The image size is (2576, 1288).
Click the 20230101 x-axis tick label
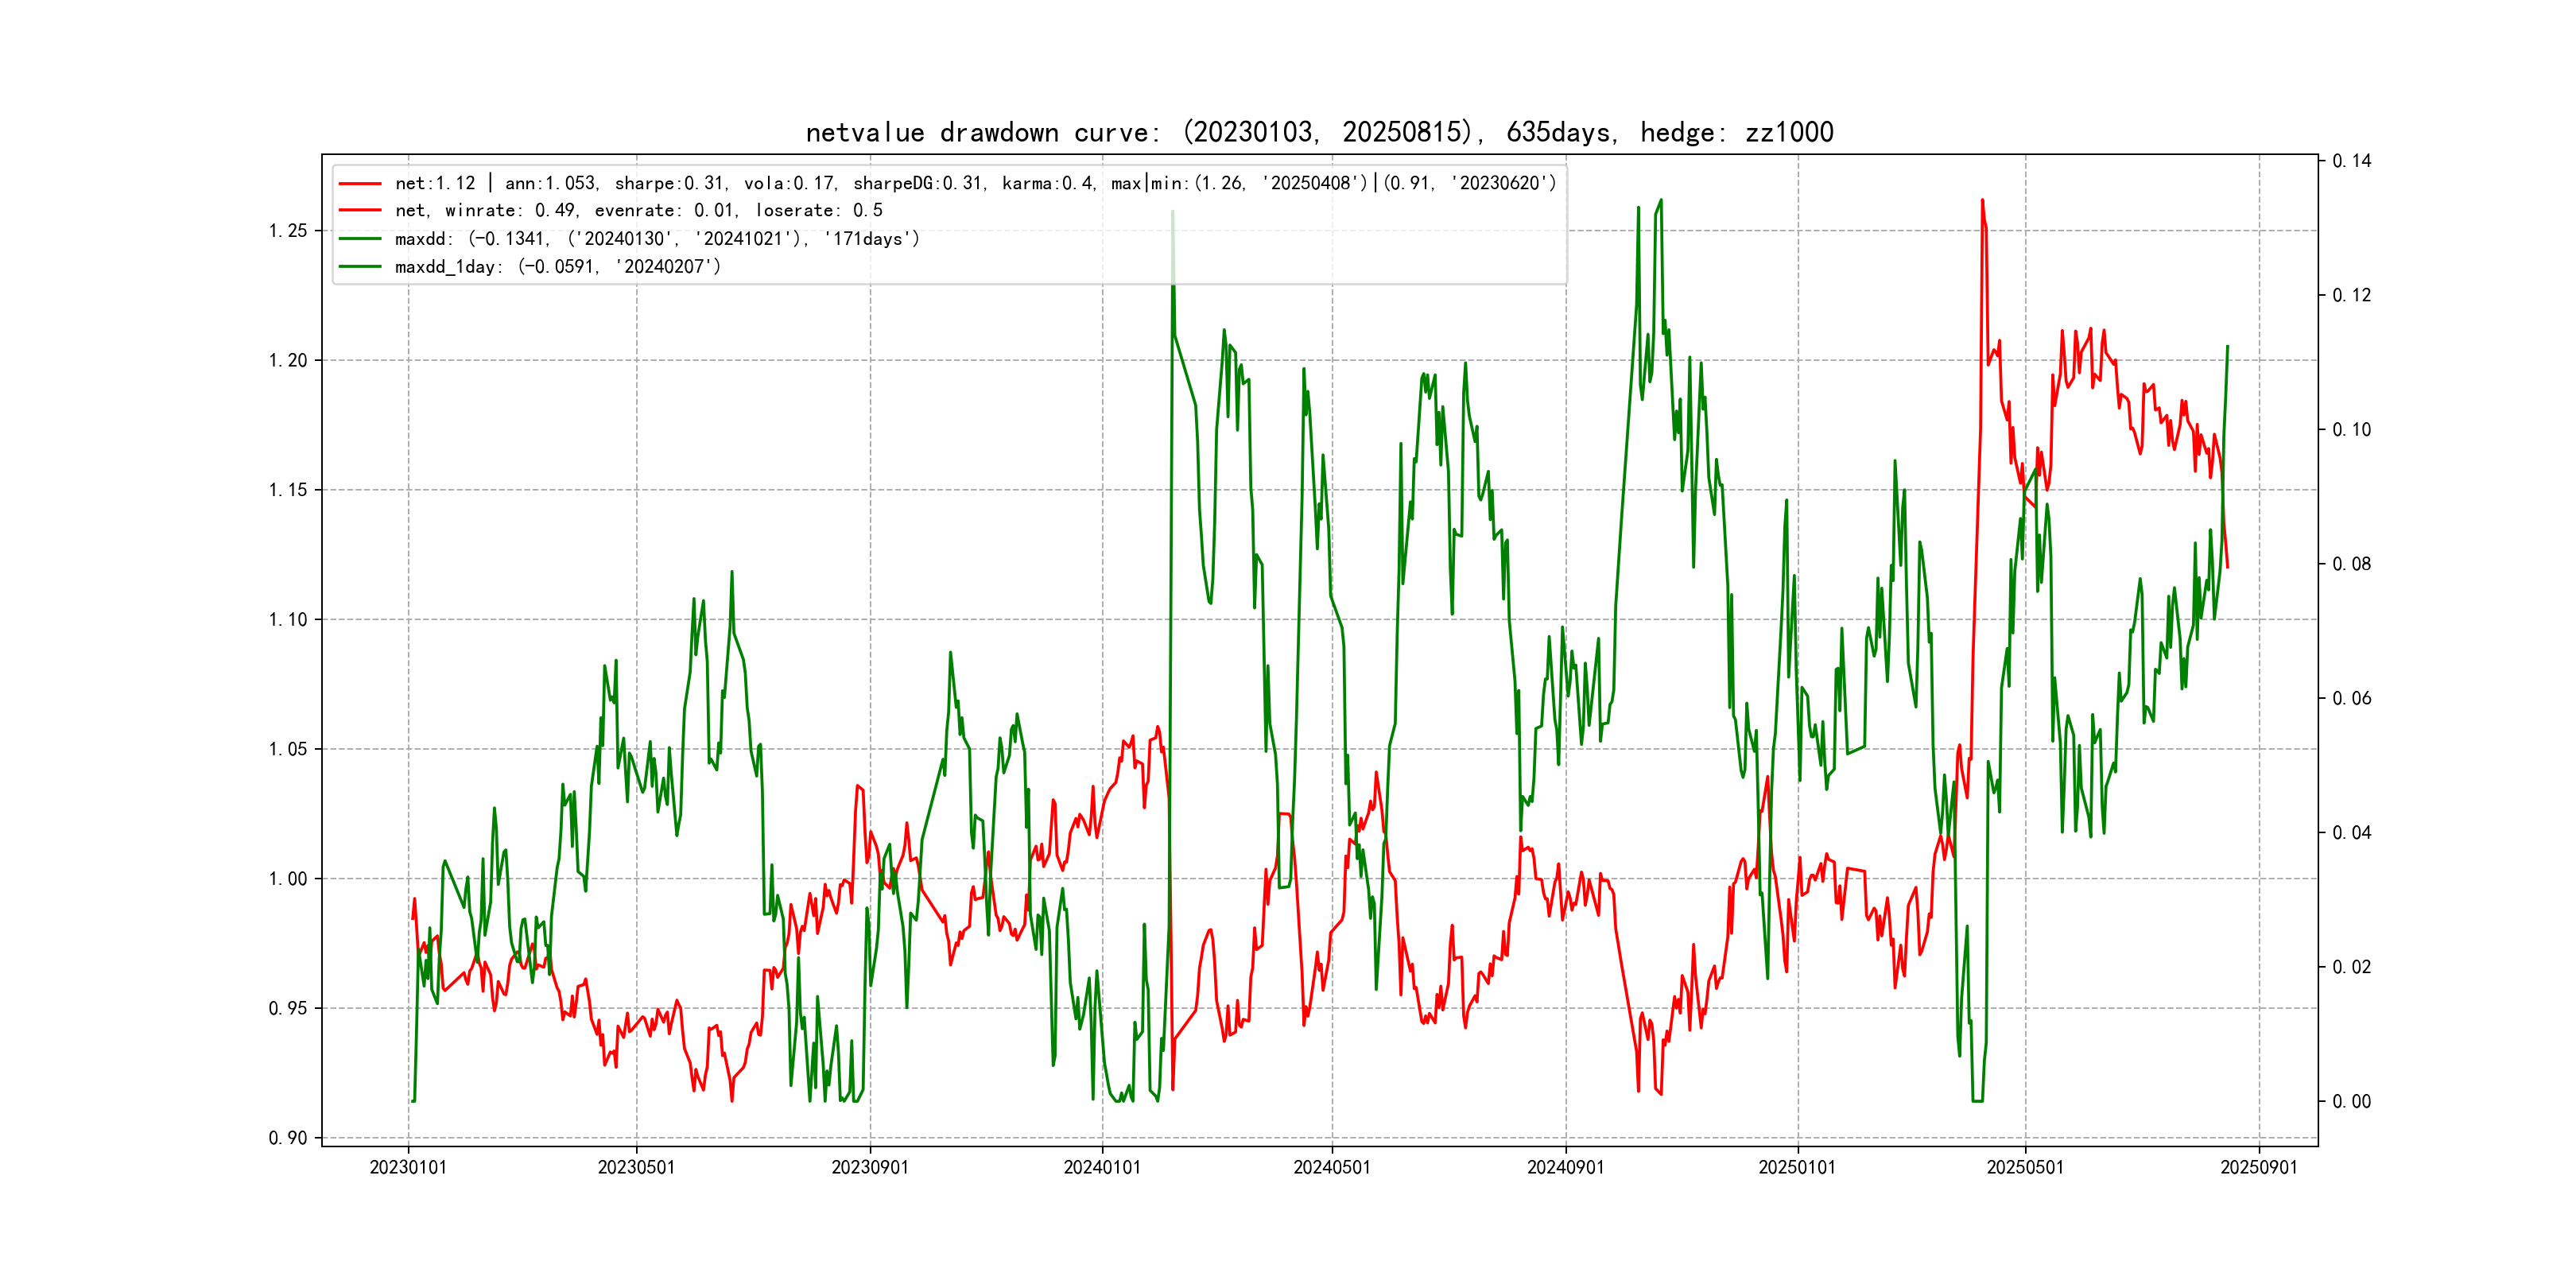tap(408, 1167)
